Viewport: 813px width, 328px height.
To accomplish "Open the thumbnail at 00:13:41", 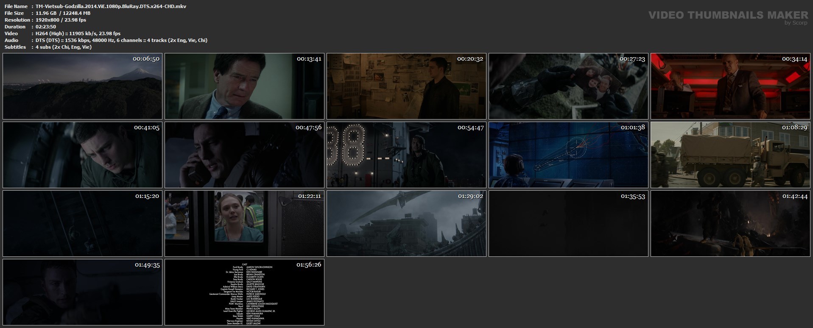I will point(244,86).
